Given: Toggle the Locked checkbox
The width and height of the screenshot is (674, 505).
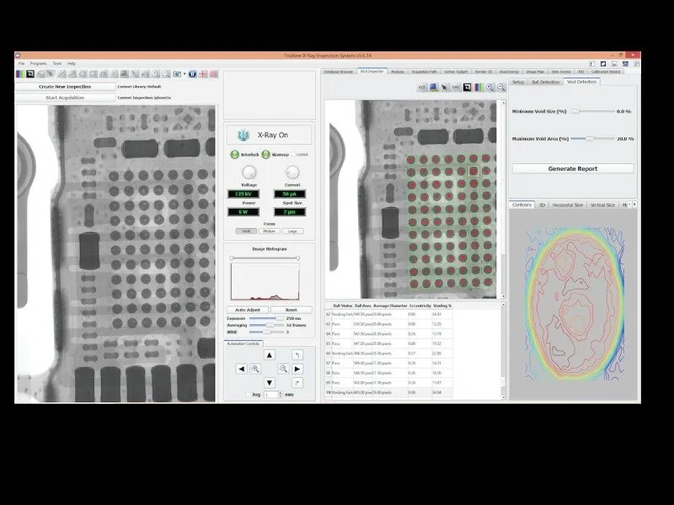Looking at the screenshot, I should pos(293,155).
